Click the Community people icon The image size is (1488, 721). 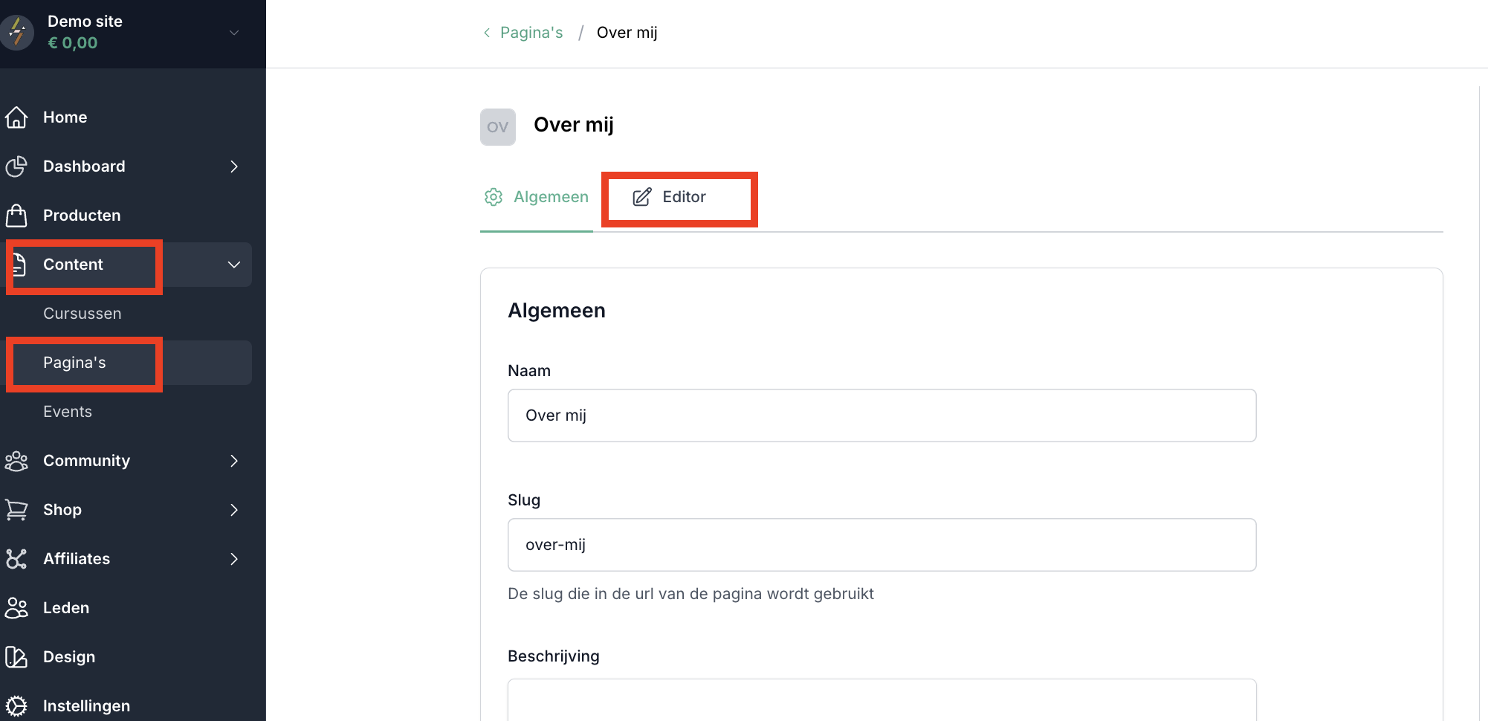[16, 461]
